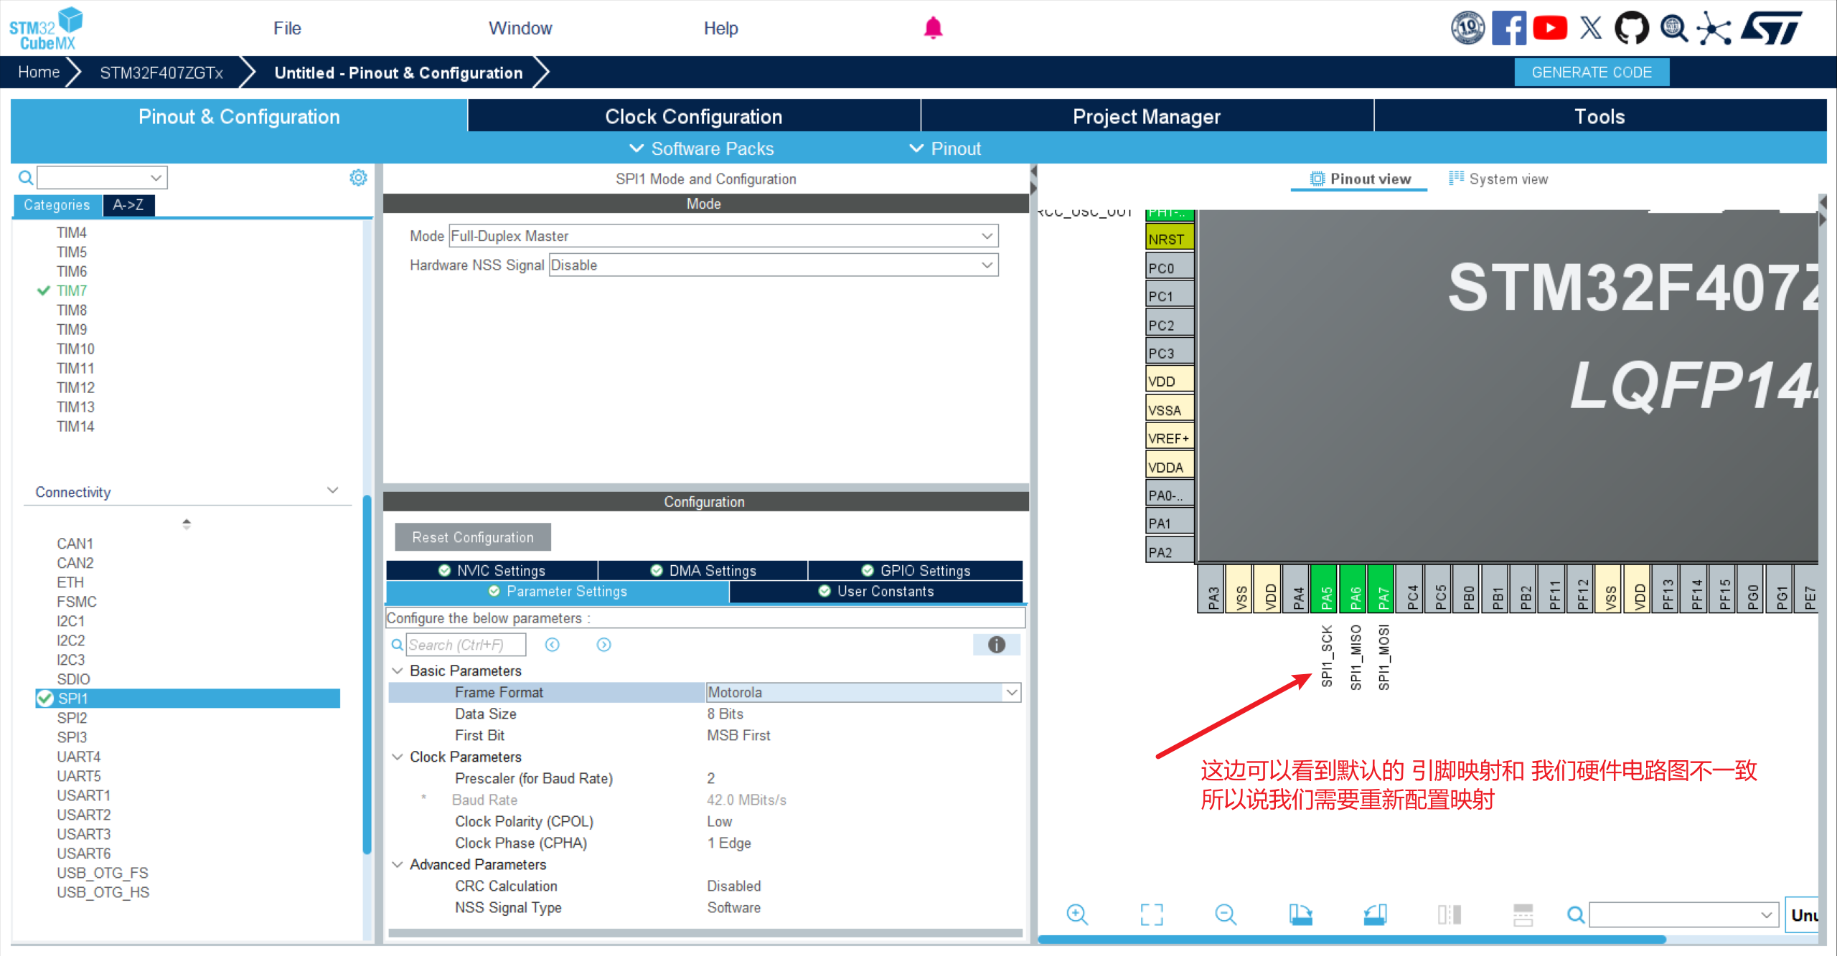The height and width of the screenshot is (956, 1837).
Task: Click the Reset Configuration button
Action: (473, 537)
